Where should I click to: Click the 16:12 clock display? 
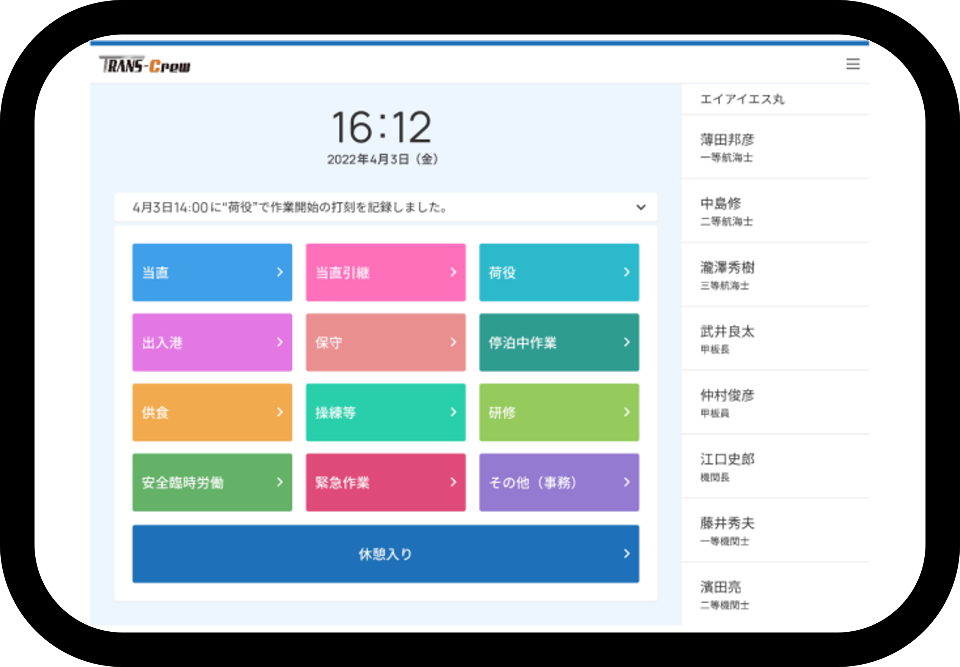[381, 127]
